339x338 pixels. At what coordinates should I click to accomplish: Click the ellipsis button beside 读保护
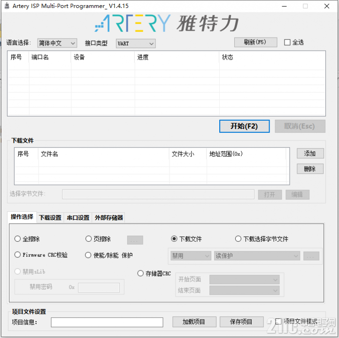(x=311, y=256)
